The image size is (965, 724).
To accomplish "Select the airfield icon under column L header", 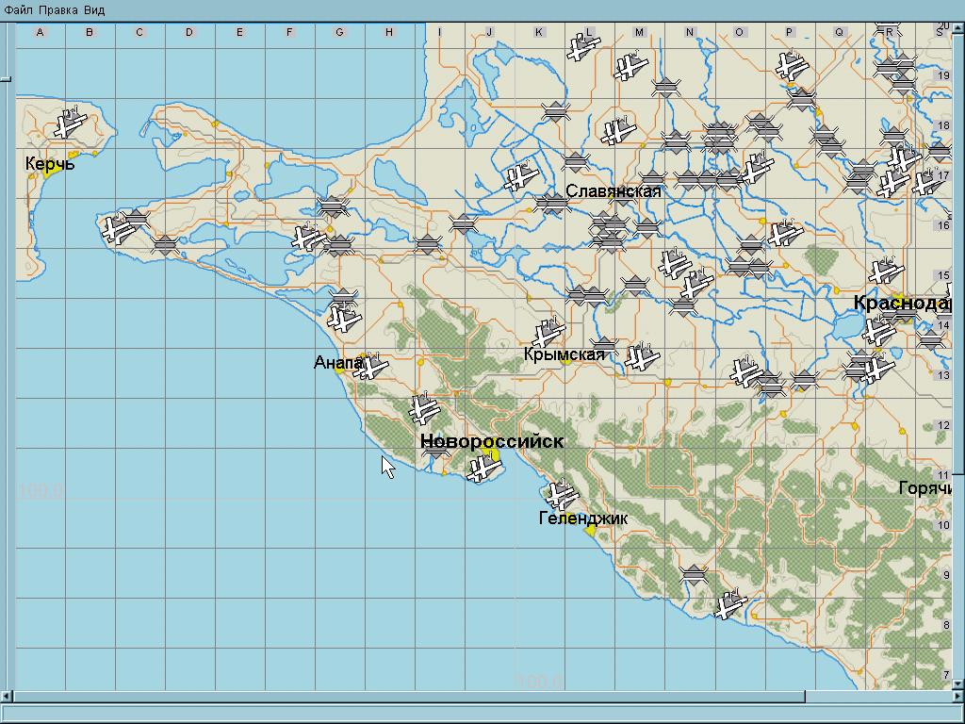I will click(583, 45).
